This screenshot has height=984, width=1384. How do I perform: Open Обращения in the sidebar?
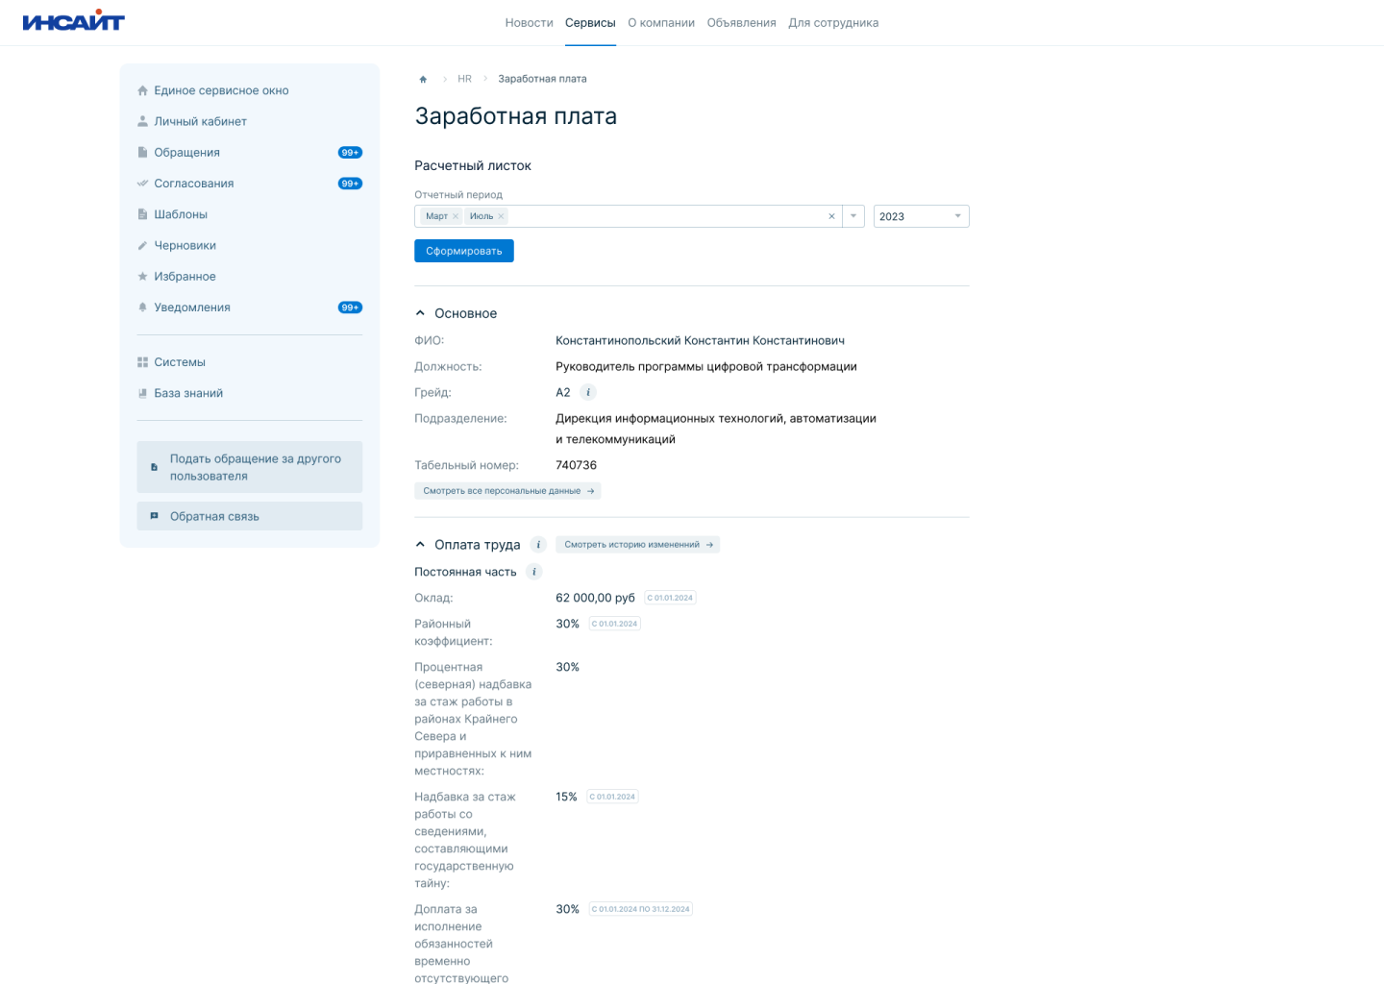coord(187,153)
